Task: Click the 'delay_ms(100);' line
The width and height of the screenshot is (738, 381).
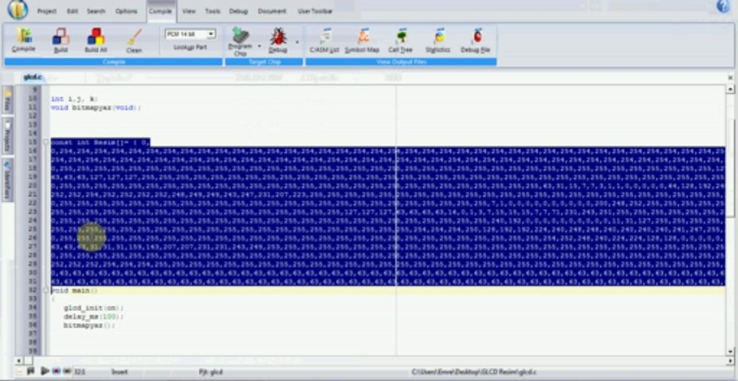Action: click(93, 316)
